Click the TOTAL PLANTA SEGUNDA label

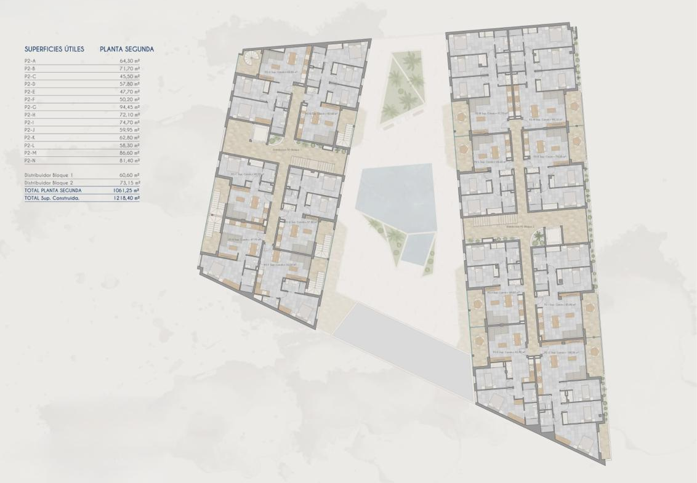coord(53,191)
